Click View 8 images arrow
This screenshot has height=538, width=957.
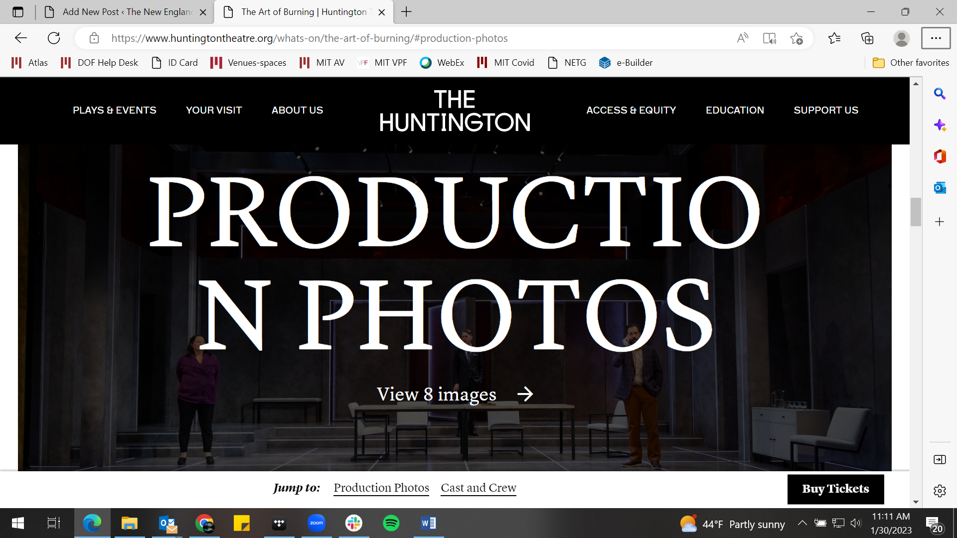tap(525, 395)
